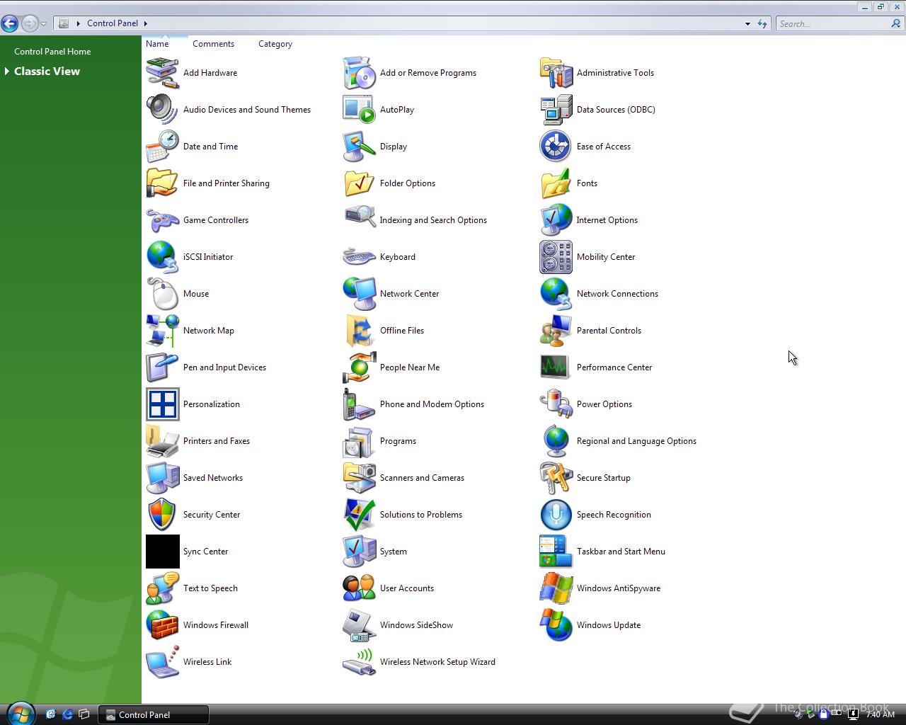Screen dimensions: 906x725
Task: Click the Control Panel breadcrumb in address bar
Action: tap(113, 23)
